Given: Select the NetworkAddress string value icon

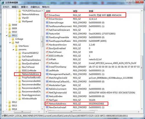Looking at the screenshot, I should click(47, 104).
